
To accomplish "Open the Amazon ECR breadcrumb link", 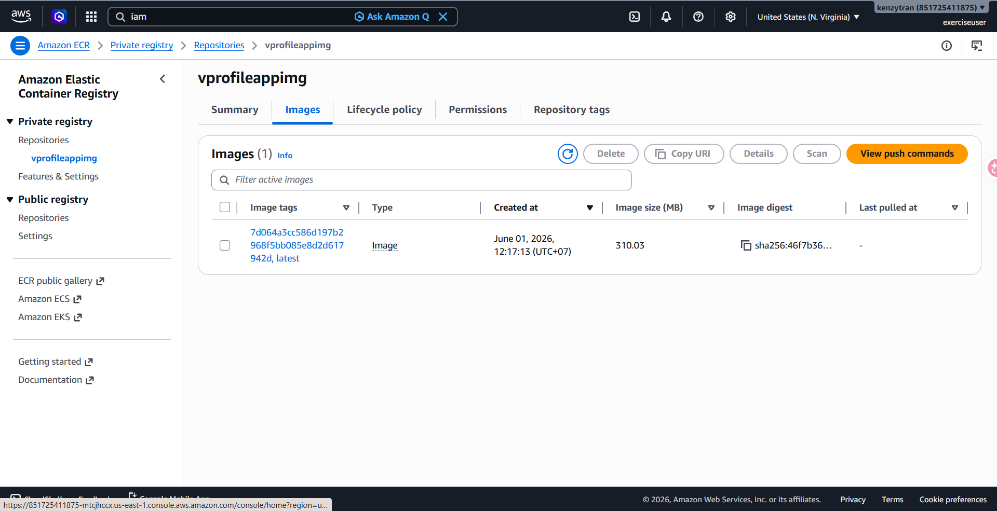I will [64, 45].
